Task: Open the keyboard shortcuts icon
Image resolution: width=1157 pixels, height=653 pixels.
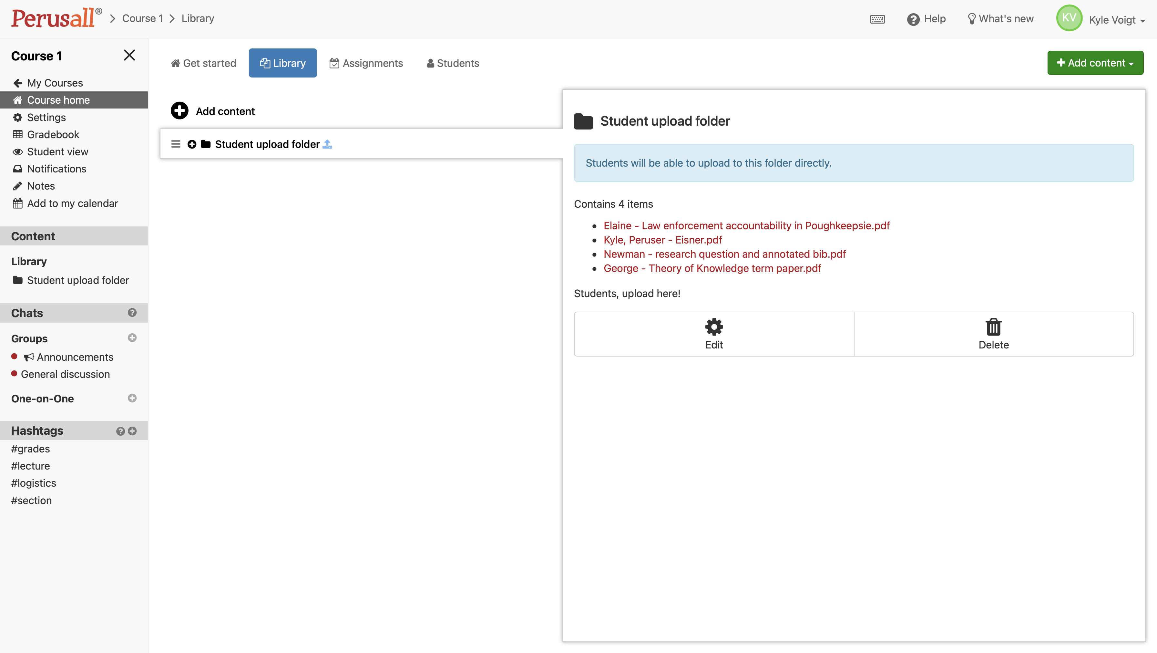Action: [877, 19]
